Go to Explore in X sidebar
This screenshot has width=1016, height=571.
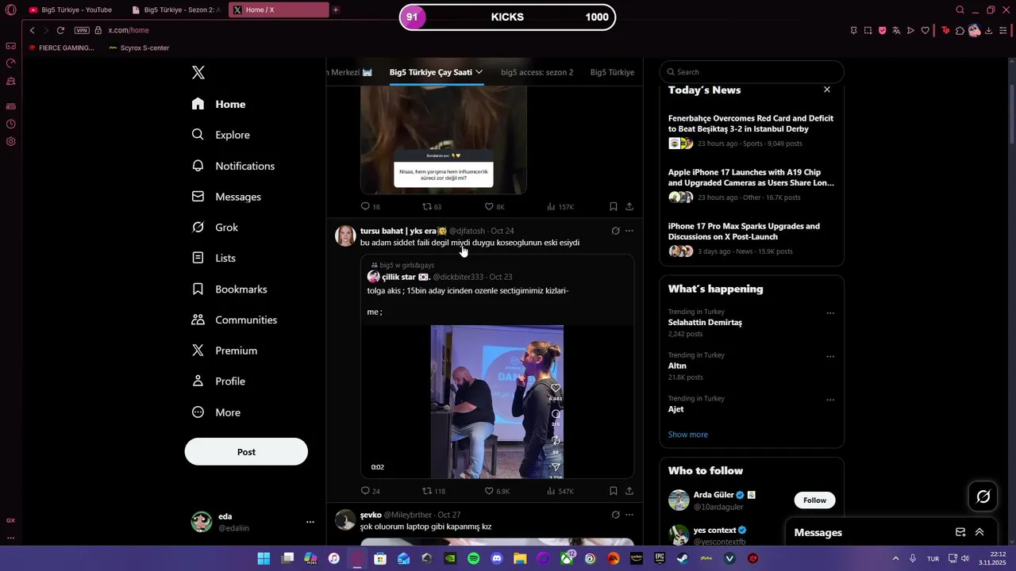tap(221, 135)
